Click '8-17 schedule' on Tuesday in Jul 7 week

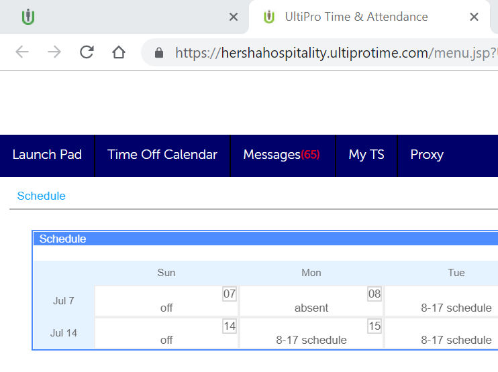point(456,308)
